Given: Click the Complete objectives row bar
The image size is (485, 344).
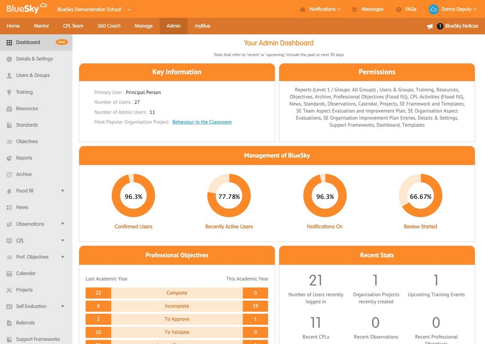Looking at the screenshot, I should [x=177, y=293].
